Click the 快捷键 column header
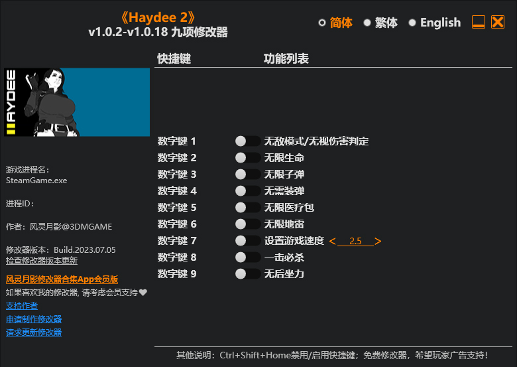 pyautogui.click(x=174, y=59)
